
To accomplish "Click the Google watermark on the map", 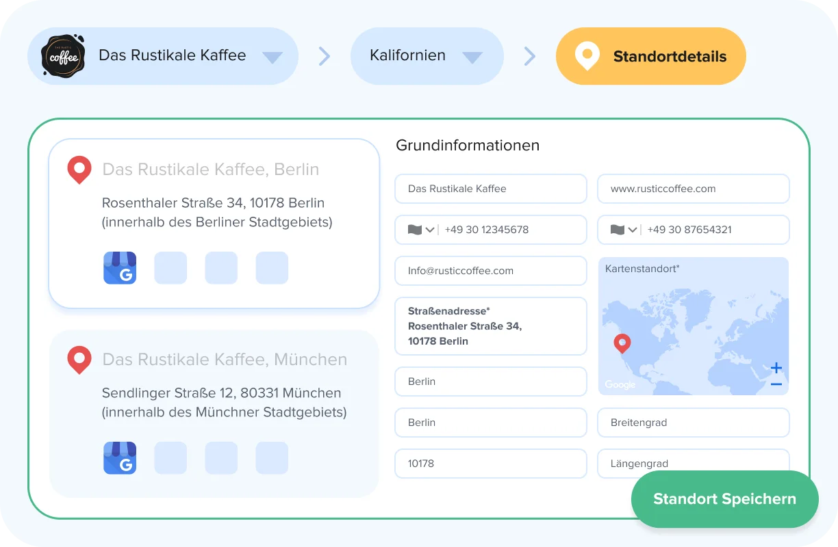I will [620, 385].
